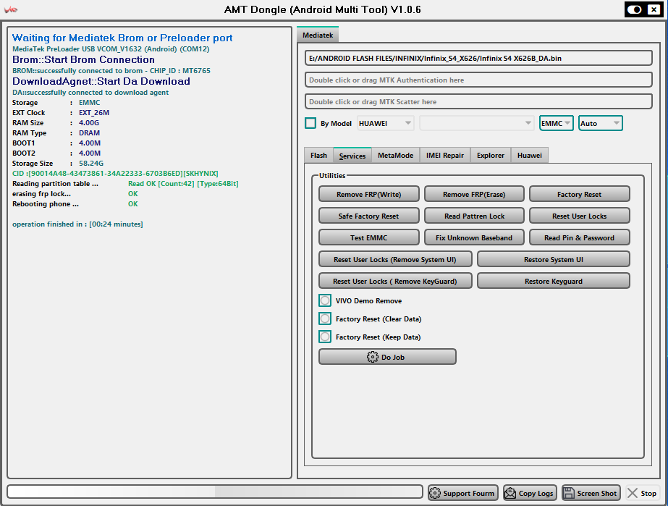Click 'Waiting for Mediatek Brom' log heading
This screenshot has height=506, width=668.
tap(122, 38)
